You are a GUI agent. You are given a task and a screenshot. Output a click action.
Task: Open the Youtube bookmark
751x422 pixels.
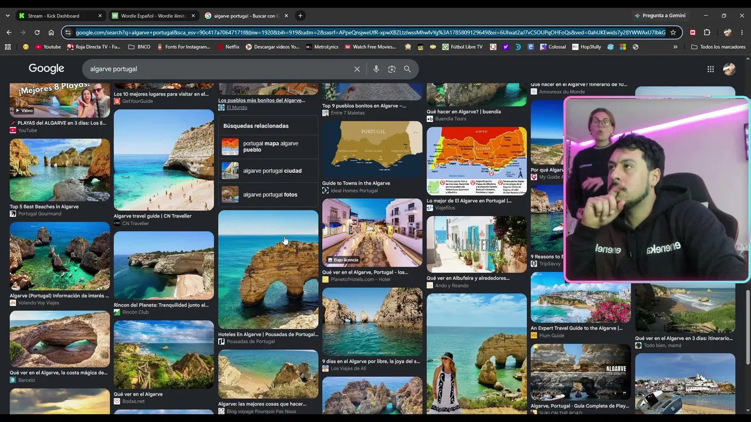[48, 47]
